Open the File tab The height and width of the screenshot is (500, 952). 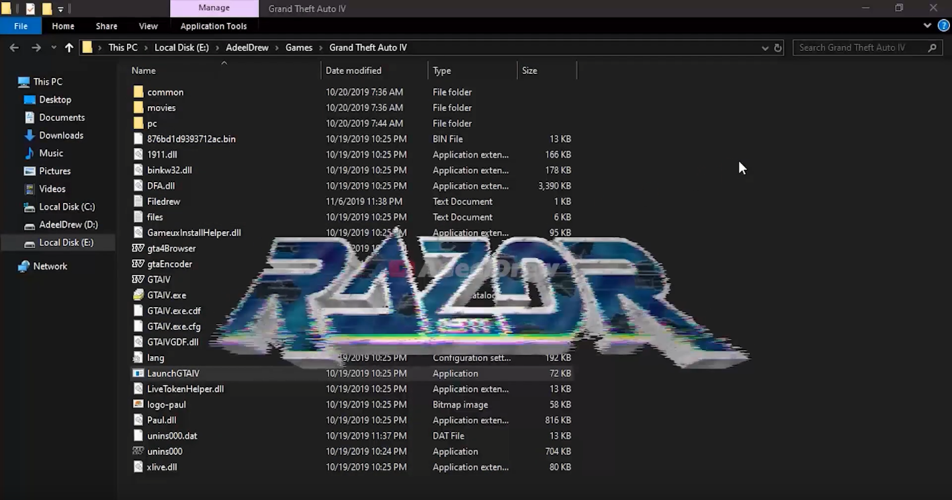pyautogui.click(x=21, y=26)
